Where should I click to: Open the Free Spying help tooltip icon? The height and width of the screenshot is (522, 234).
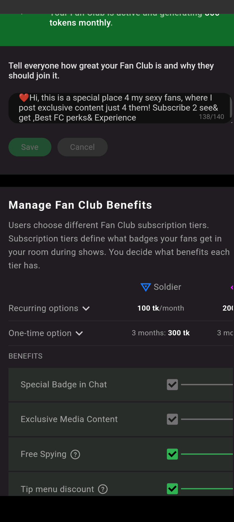pos(75,454)
